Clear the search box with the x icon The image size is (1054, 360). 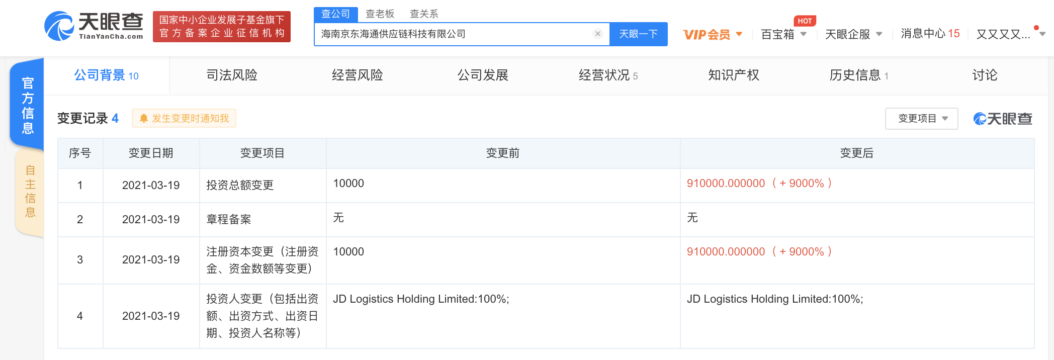(x=597, y=34)
